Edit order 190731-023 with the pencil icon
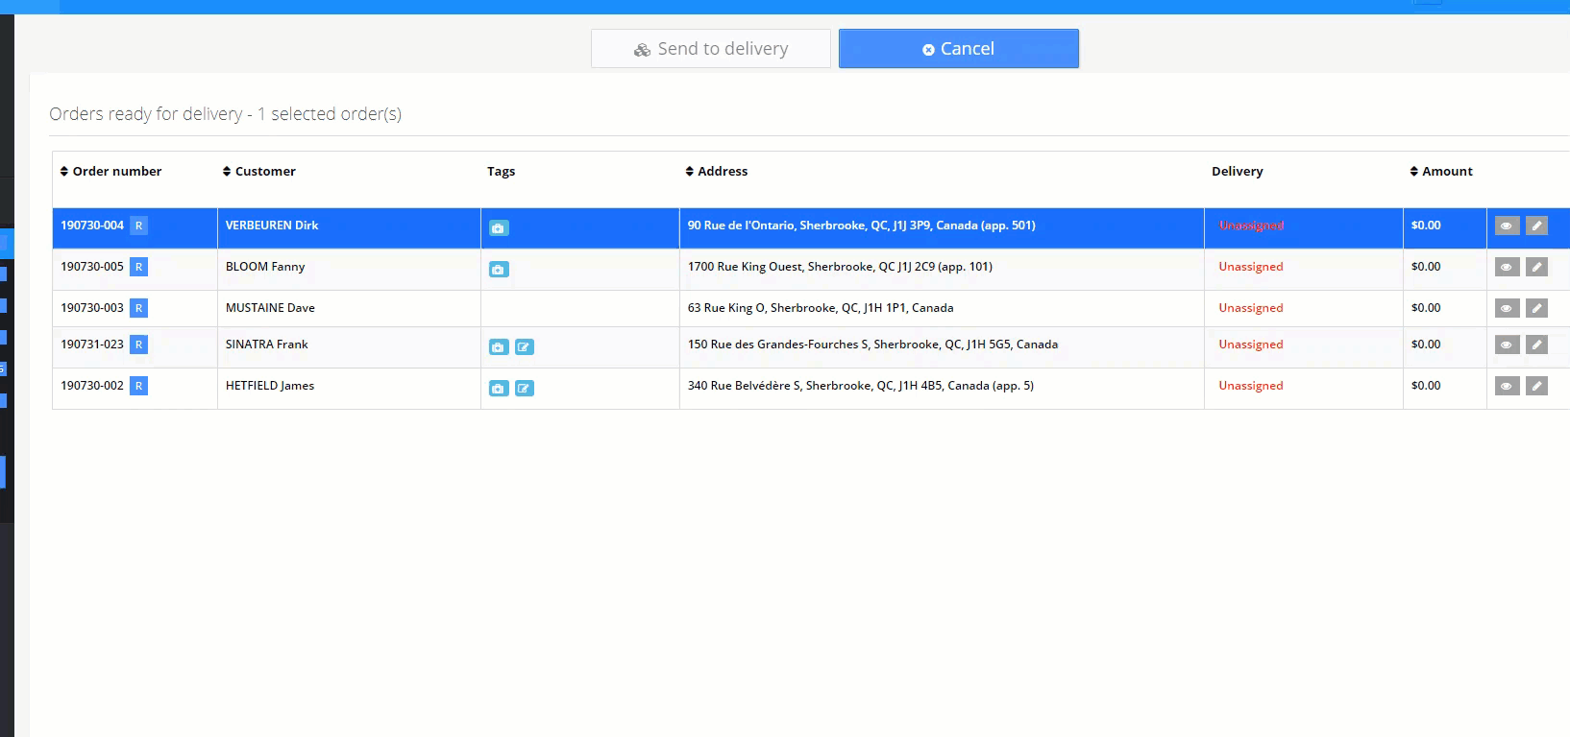 (x=1537, y=345)
